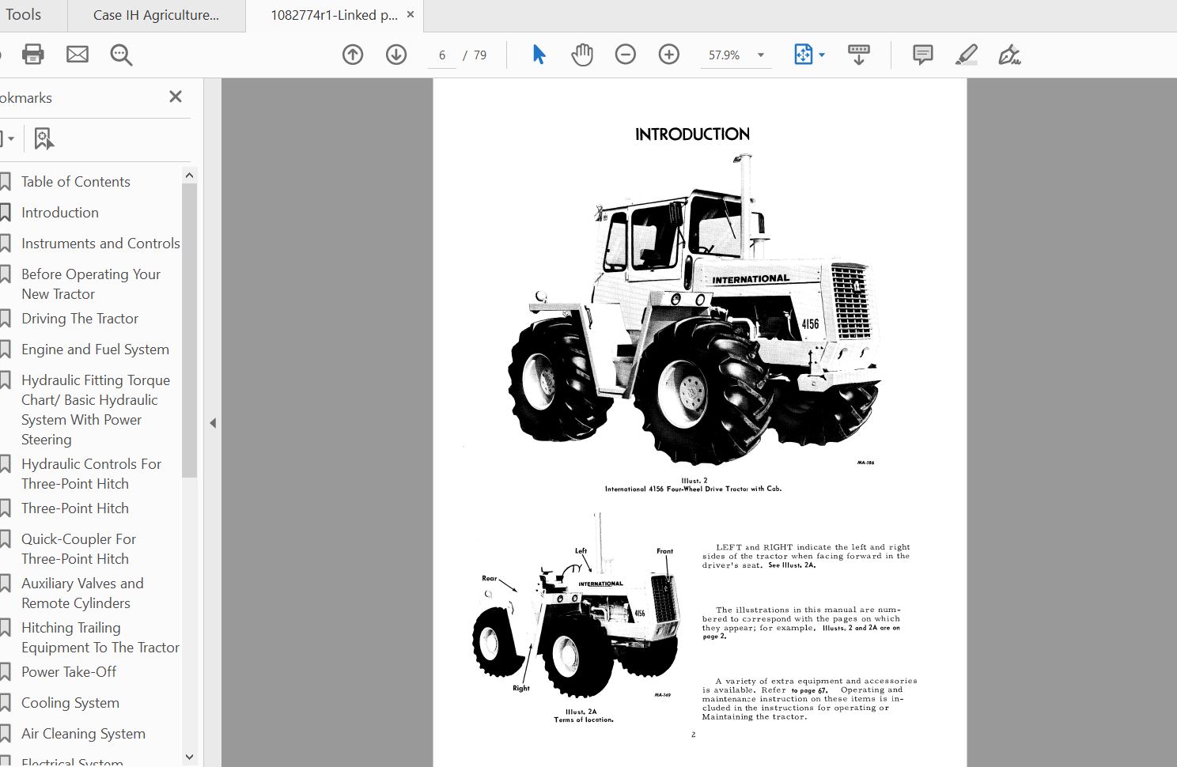
Task: Open the Instruments and Controls bookmark
Action: [100, 244]
